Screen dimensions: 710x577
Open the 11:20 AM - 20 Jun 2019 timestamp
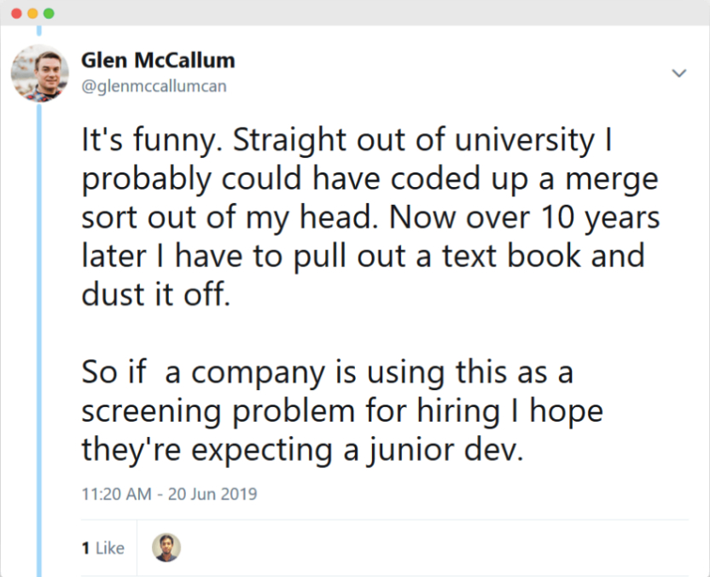169,493
